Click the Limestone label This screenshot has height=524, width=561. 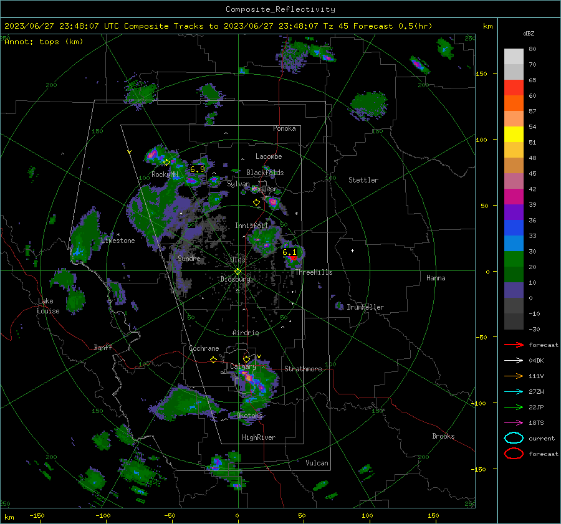(118, 241)
